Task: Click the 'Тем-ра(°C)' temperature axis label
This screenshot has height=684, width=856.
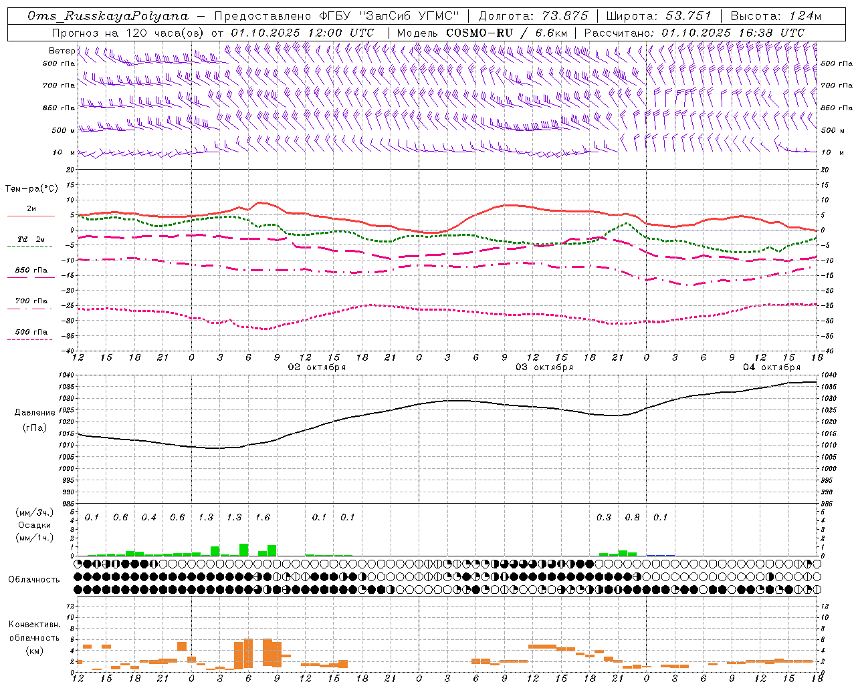Action: pyautogui.click(x=31, y=189)
